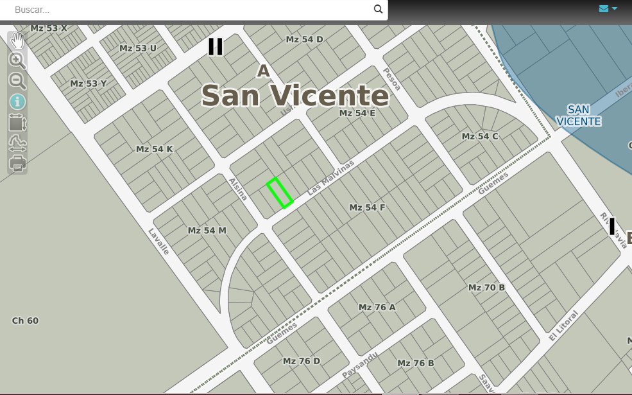Click the print map icon
Viewport: 632px width, 395px height.
point(17,164)
